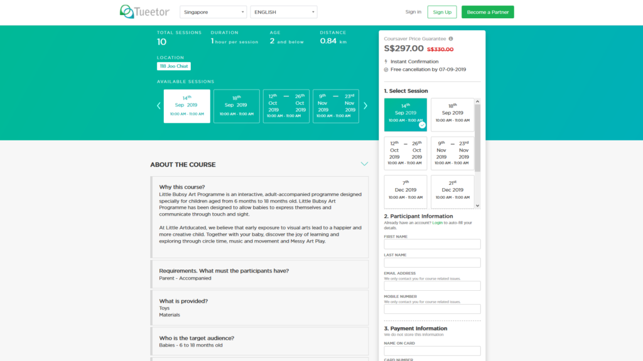Open the Singapore country dropdown
The height and width of the screenshot is (361, 643).
coord(213,12)
